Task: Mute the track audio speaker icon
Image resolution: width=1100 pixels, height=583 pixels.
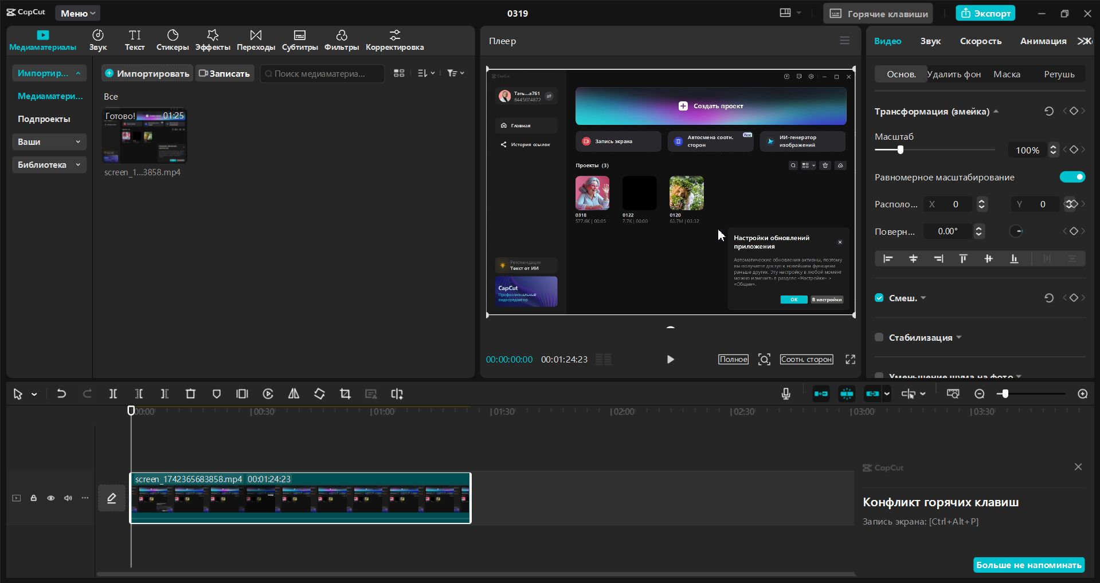Action: (x=68, y=498)
